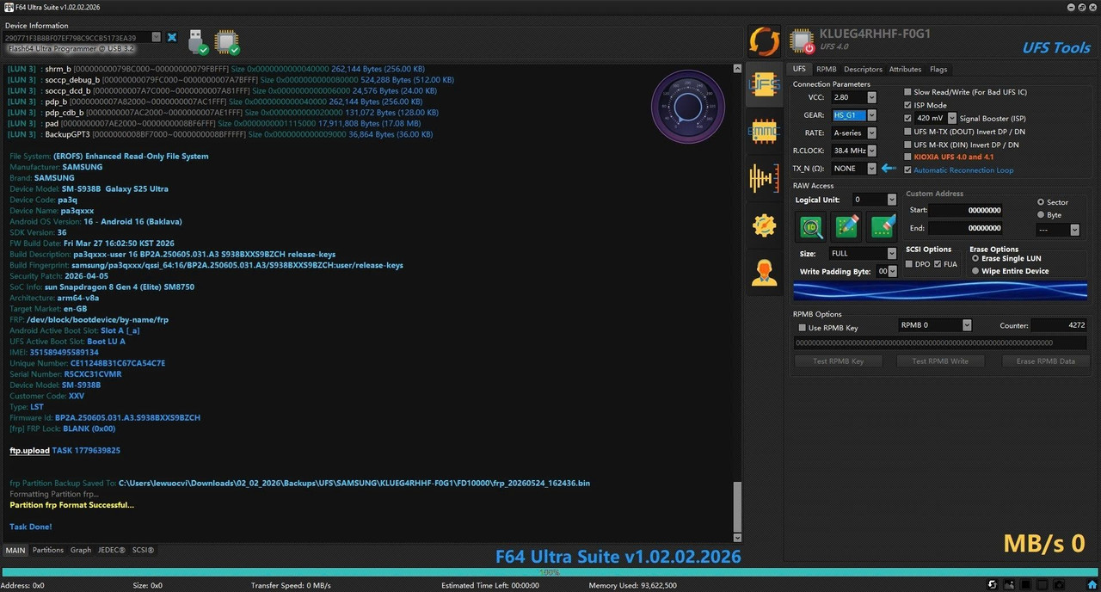Open the R.CLOCK 38.4 MHz dropdown
Image resolution: width=1101 pixels, height=592 pixels.
click(871, 151)
